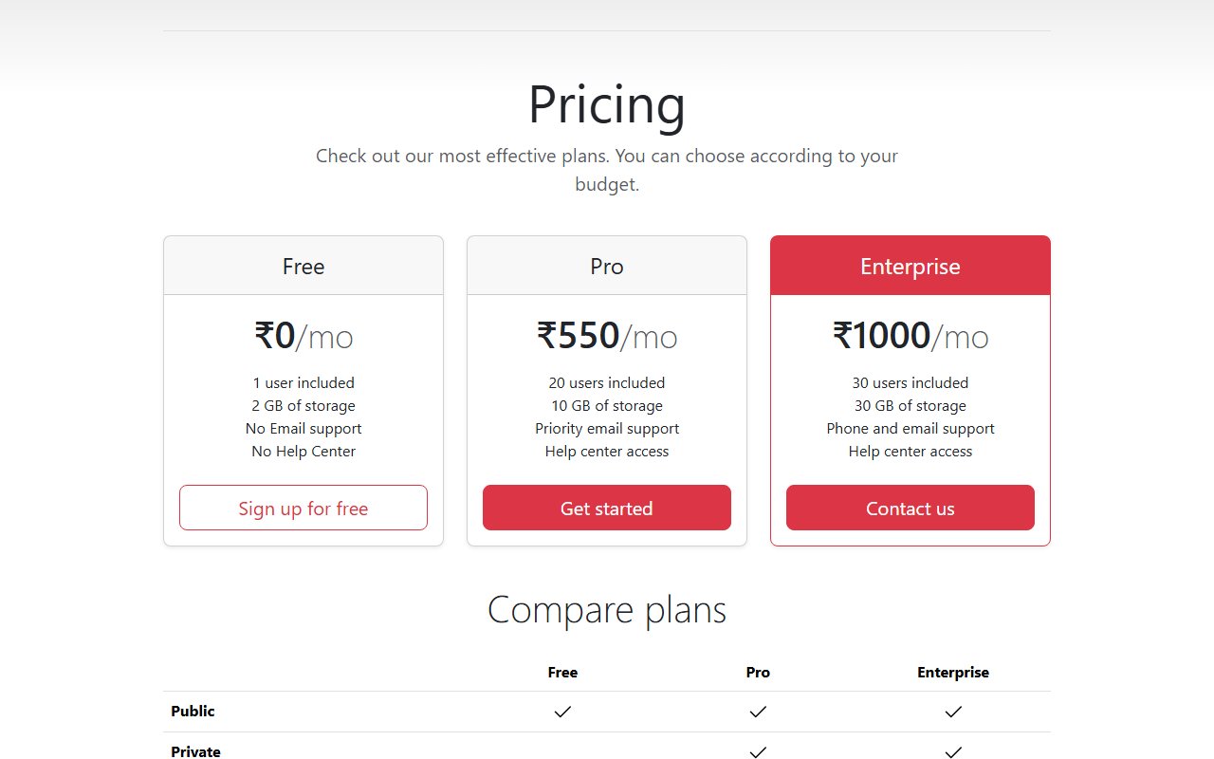Image resolution: width=1214 pixels, height=759 pixels.
Task: Click the Free column header in compare table
Action: [x=562, y=672]
